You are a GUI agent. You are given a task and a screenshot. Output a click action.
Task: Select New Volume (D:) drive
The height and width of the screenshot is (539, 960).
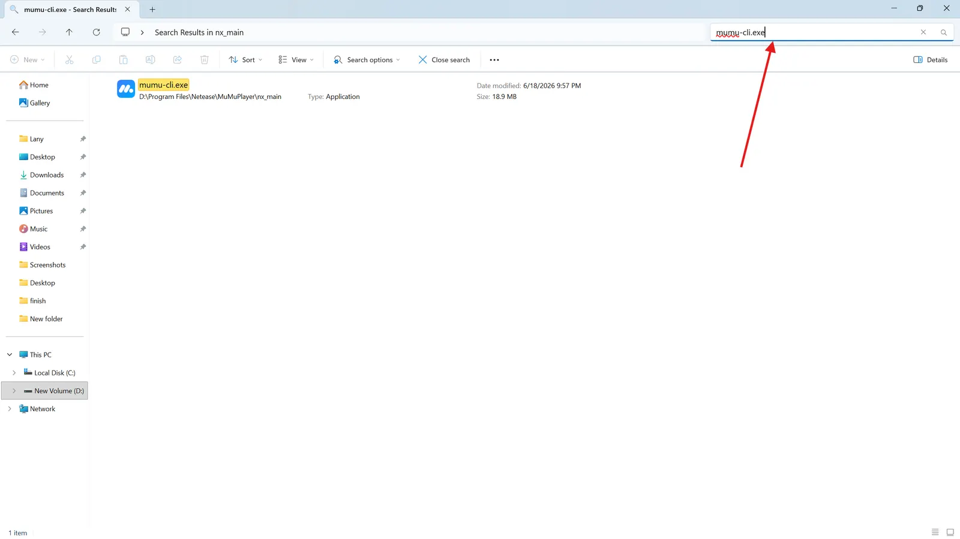click(54, 391)
